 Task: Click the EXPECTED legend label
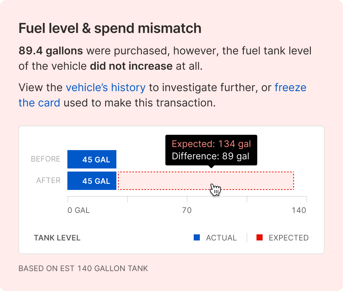(289, 238)
